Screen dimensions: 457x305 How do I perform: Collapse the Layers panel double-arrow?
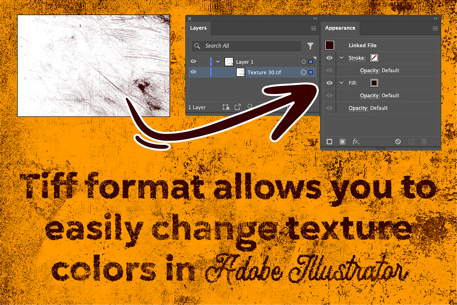coord(315,18)
